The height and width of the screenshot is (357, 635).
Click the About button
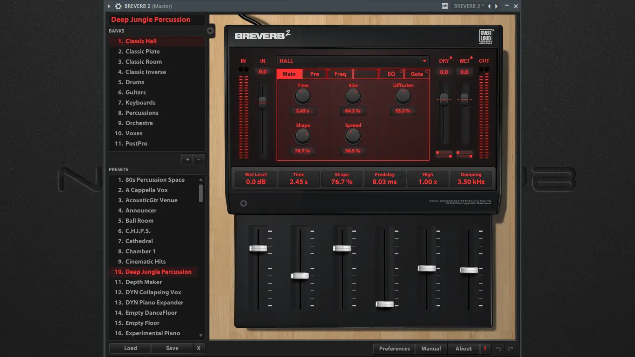click(463, 349)
